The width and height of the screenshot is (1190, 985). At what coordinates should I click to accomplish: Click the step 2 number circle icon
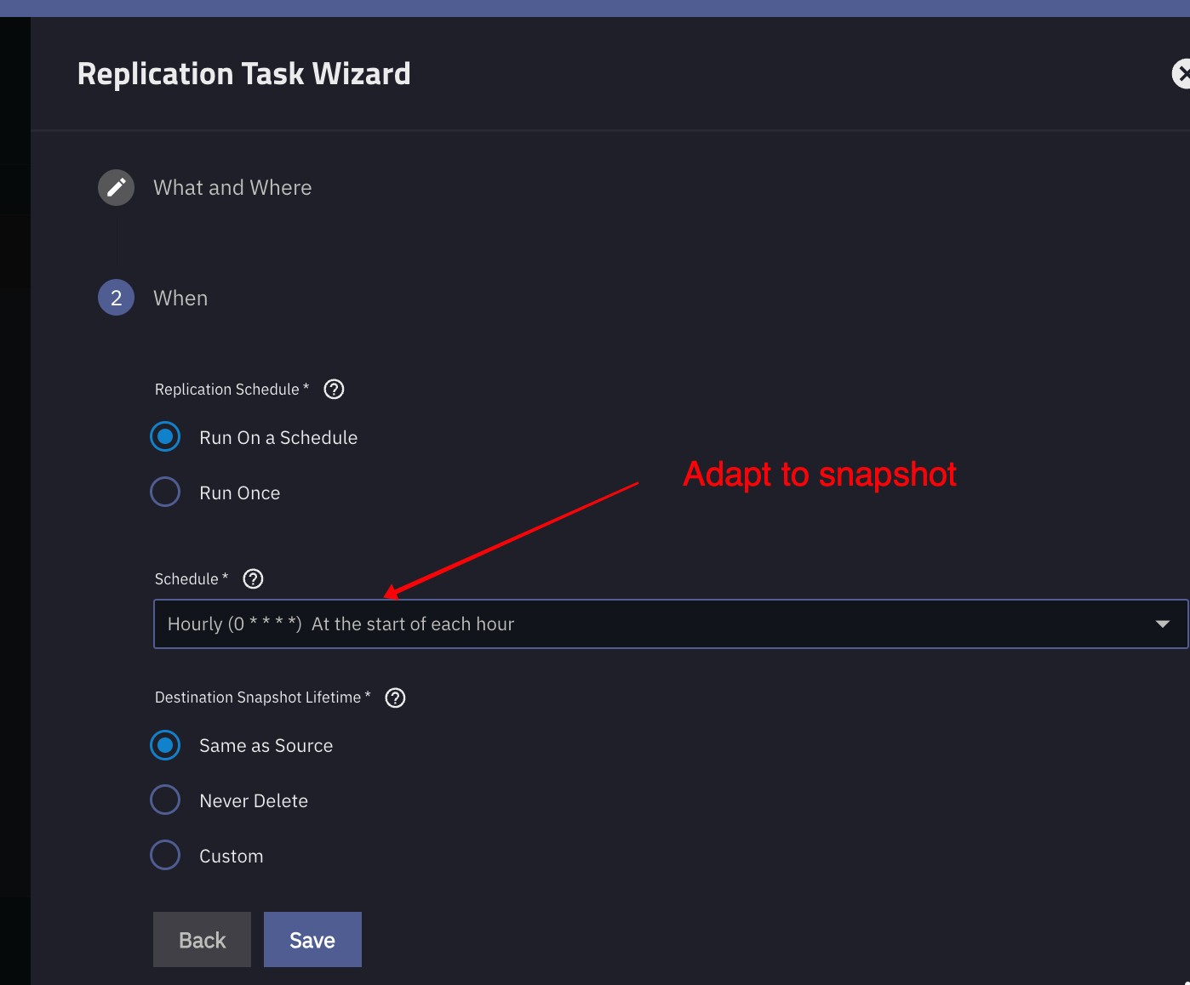117,298
